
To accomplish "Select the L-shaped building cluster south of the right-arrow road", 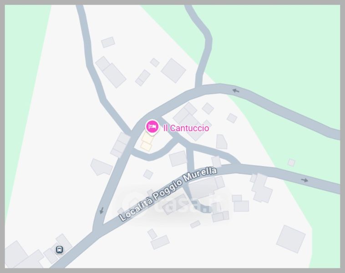I will [x=261, y=188].
